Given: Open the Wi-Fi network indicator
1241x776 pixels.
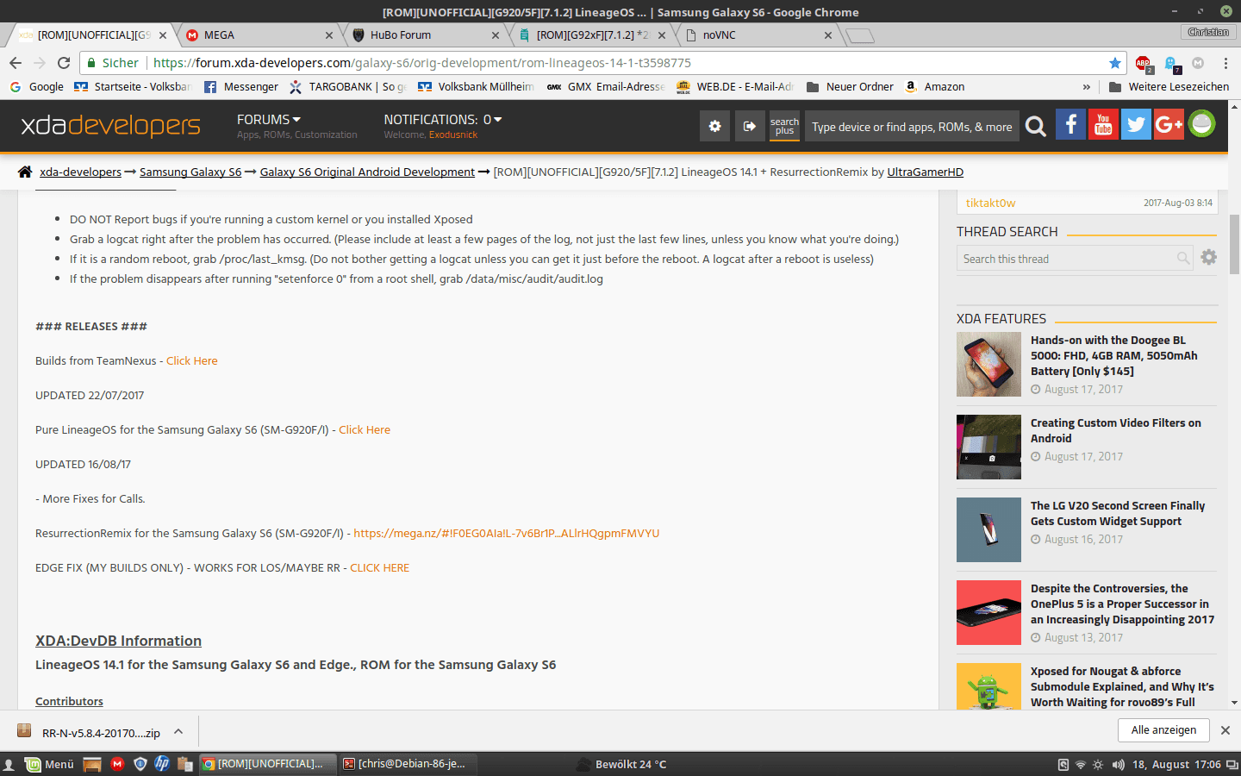Looking at the screenshot, I should coord(1080,765).
